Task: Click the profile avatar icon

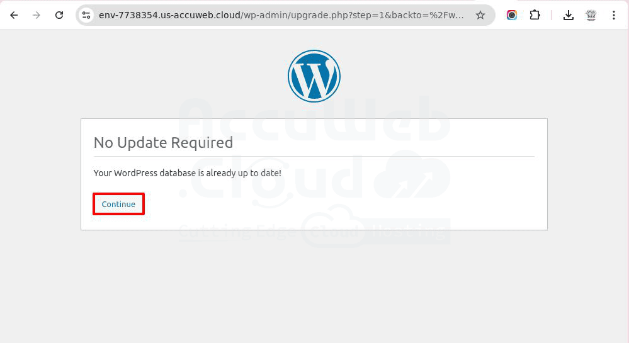Action: click(x=591, y=15)
